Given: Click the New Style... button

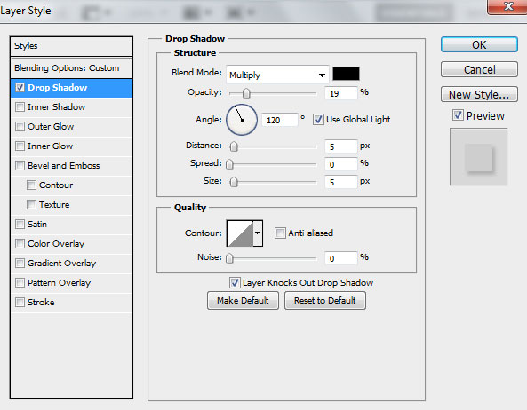Looking at the screenshot, I should pos(479,95).
